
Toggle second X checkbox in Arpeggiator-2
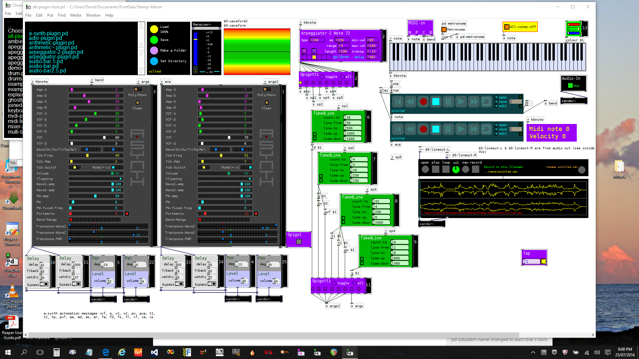314,51
